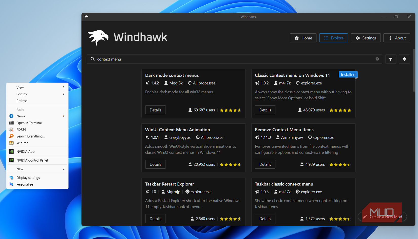The image size is (418, 239).
Task: Choose Refresh in desktop context menu
Action: [37, 101]
